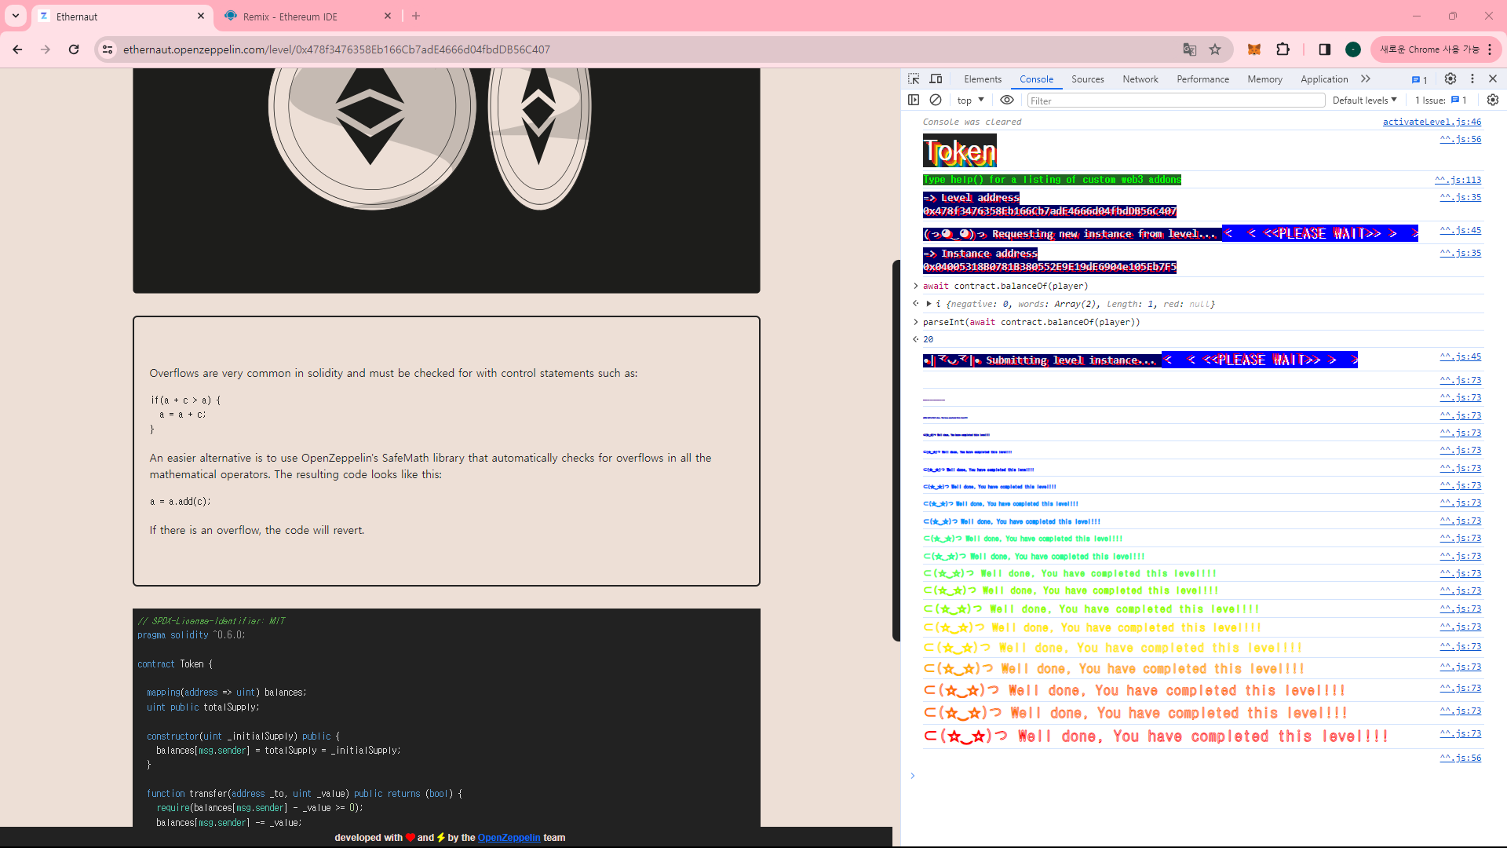Open the Extensions puzzle icon
1507x848 pixels.
tap(1283, 49)
